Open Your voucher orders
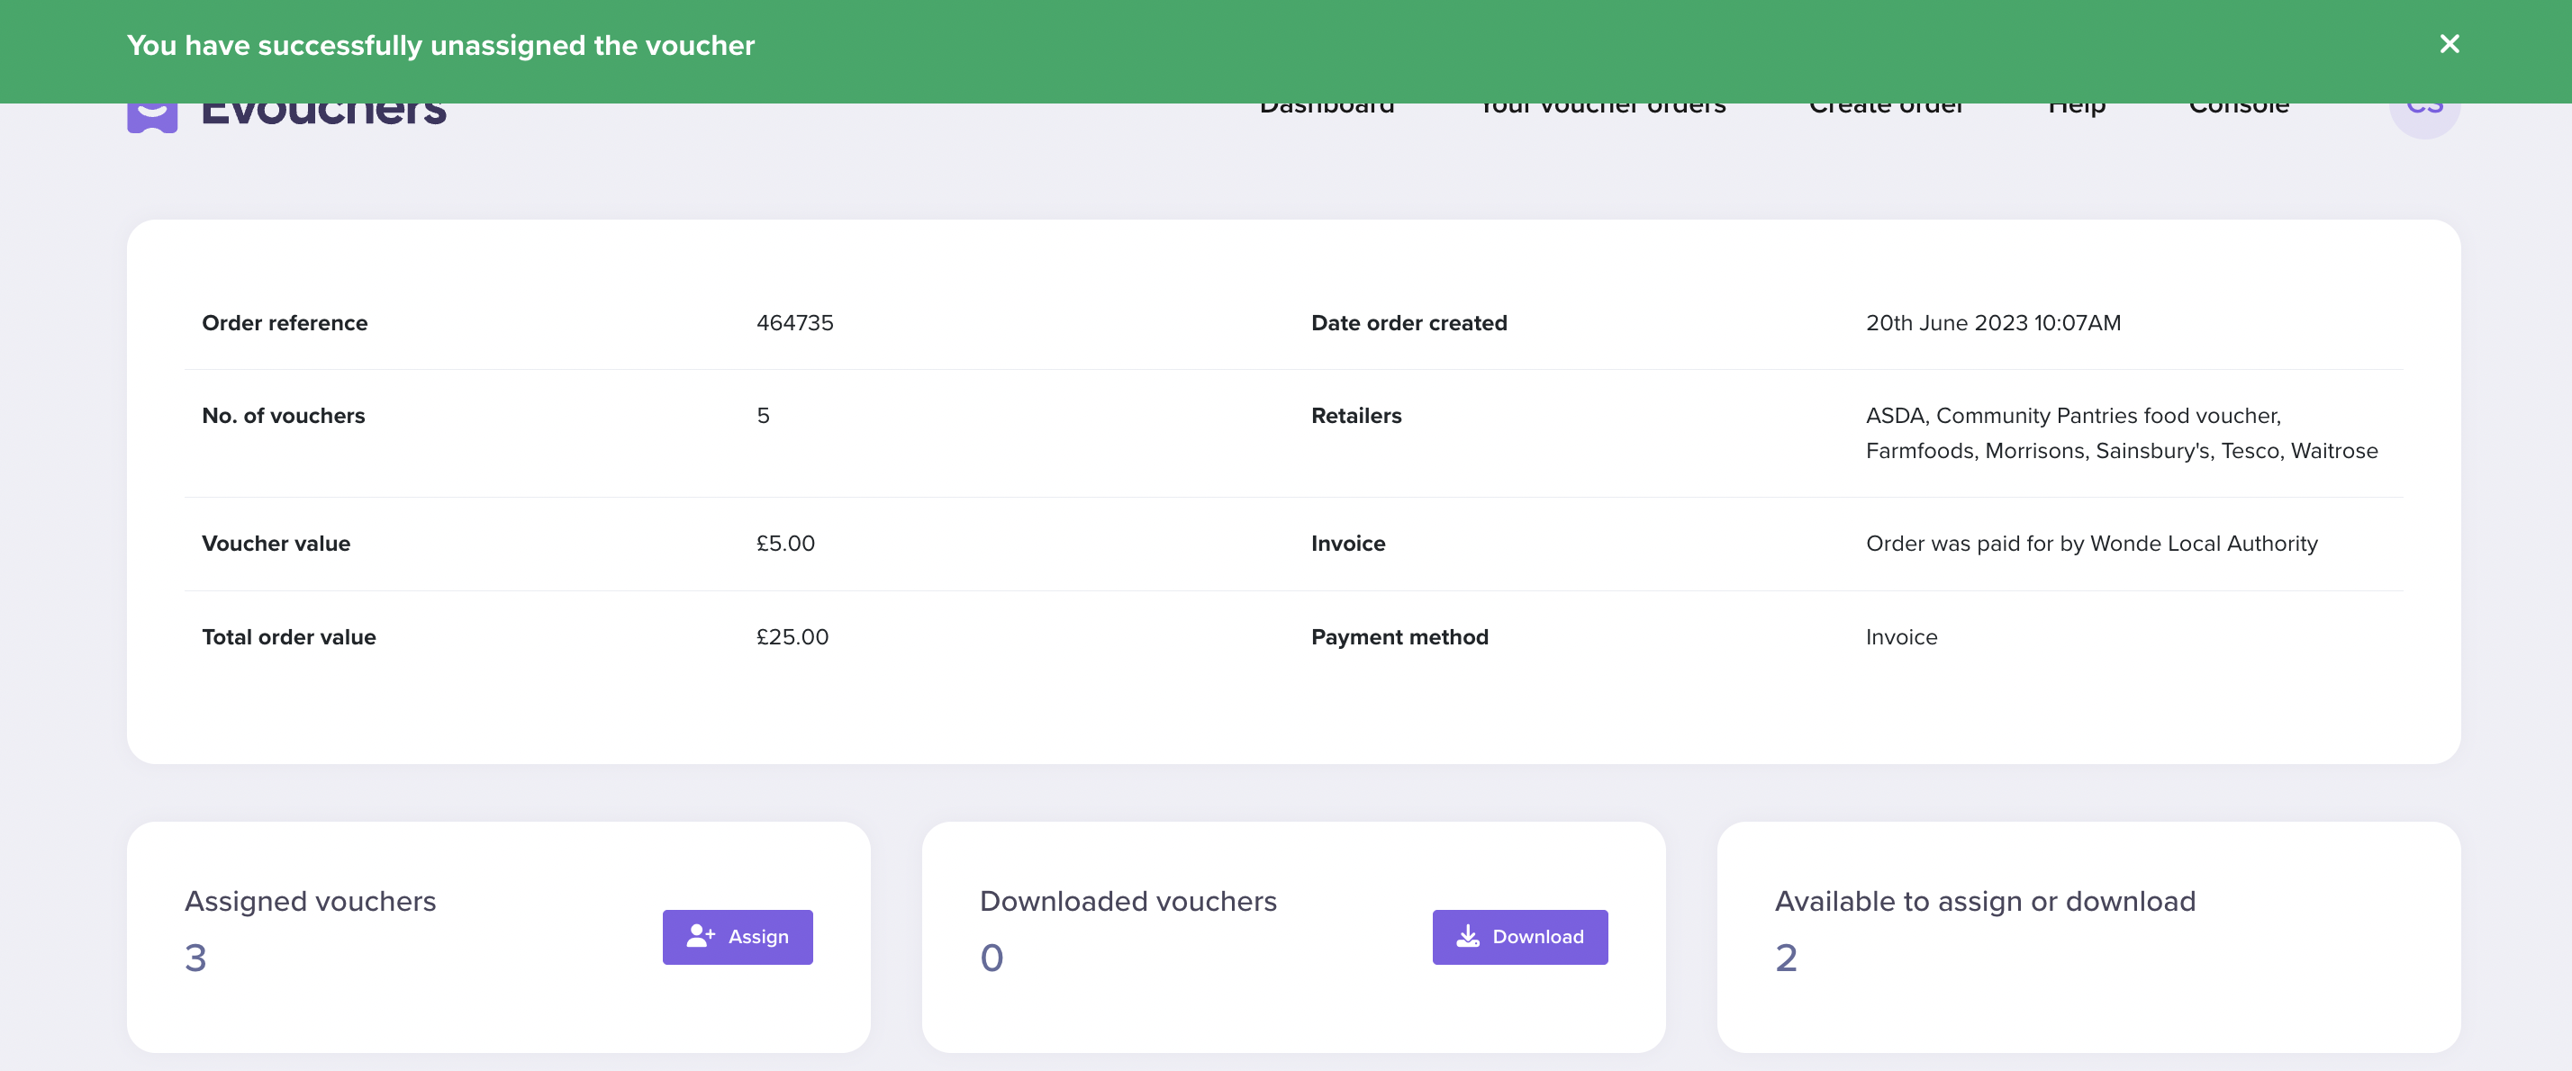 1602,103
